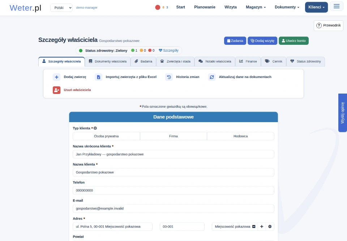Click the Wyślij opinię side button
Image resolution: width=347 pixels, height=241 pixels.
[x=343, y=113]
